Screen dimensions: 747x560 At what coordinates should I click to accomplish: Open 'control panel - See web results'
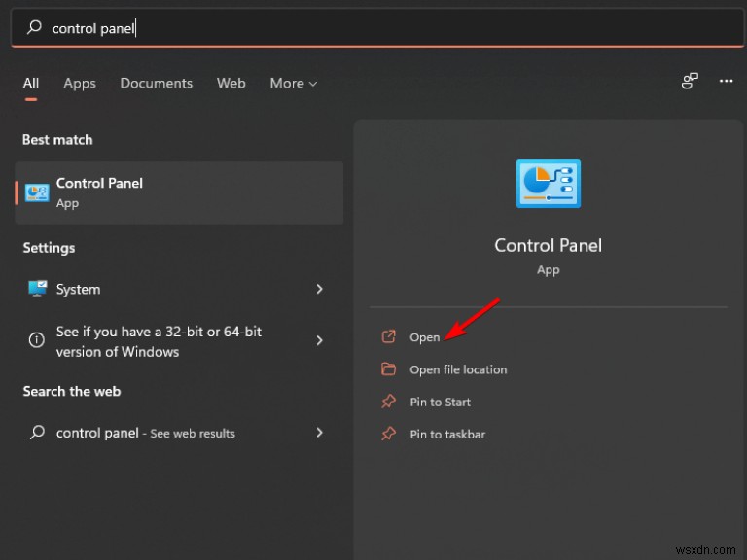(179, 433)
